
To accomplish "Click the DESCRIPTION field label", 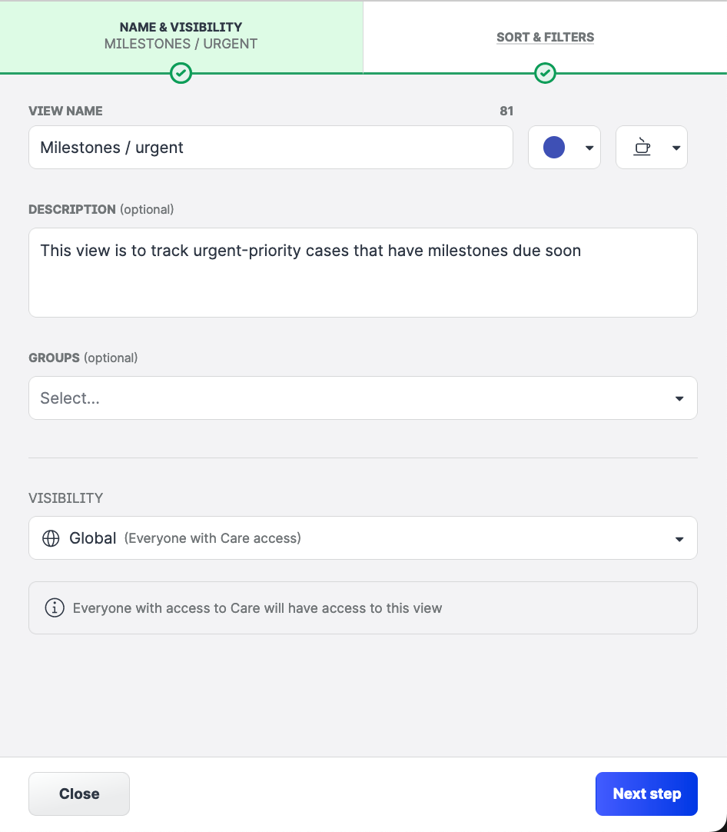I will click(71, 209).
